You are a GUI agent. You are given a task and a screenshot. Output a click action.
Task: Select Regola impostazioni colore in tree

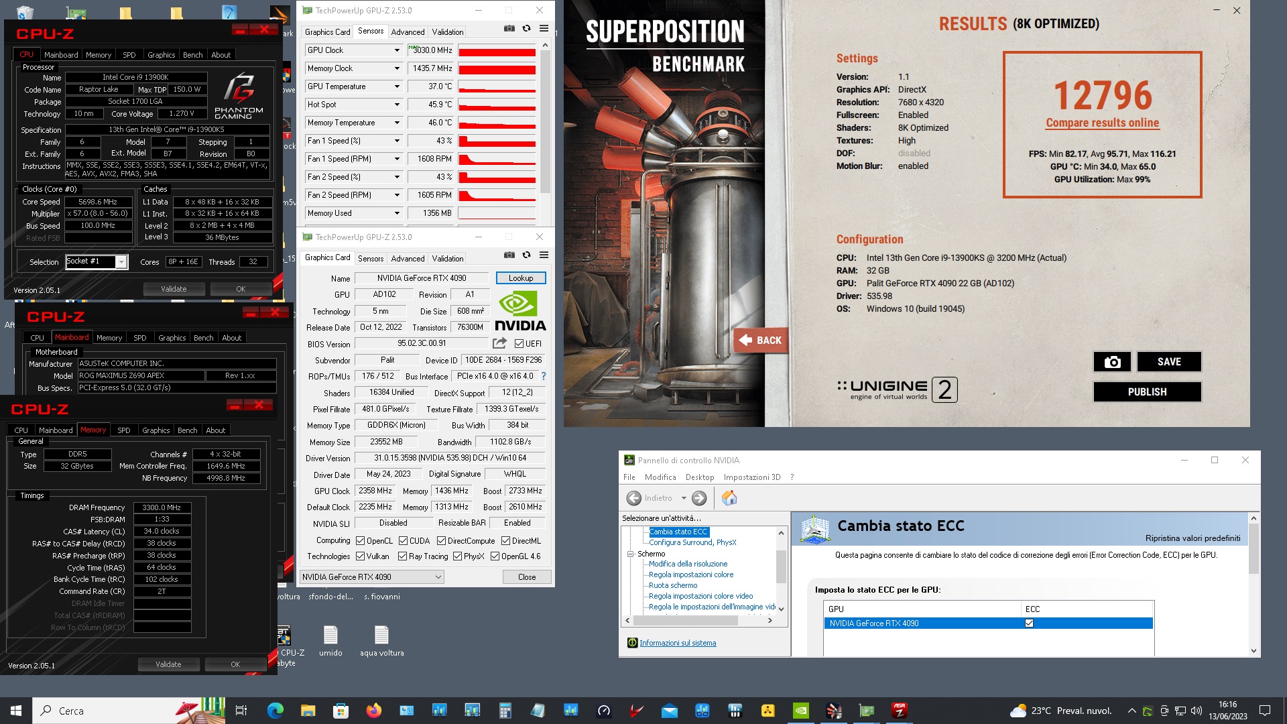(690, 575)
